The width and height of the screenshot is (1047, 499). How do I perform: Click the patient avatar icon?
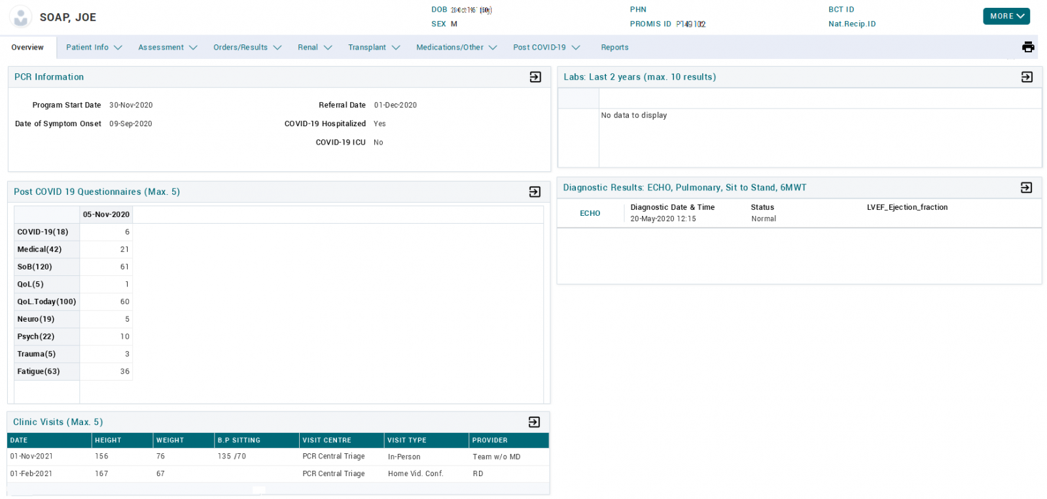tap(21, 17)
